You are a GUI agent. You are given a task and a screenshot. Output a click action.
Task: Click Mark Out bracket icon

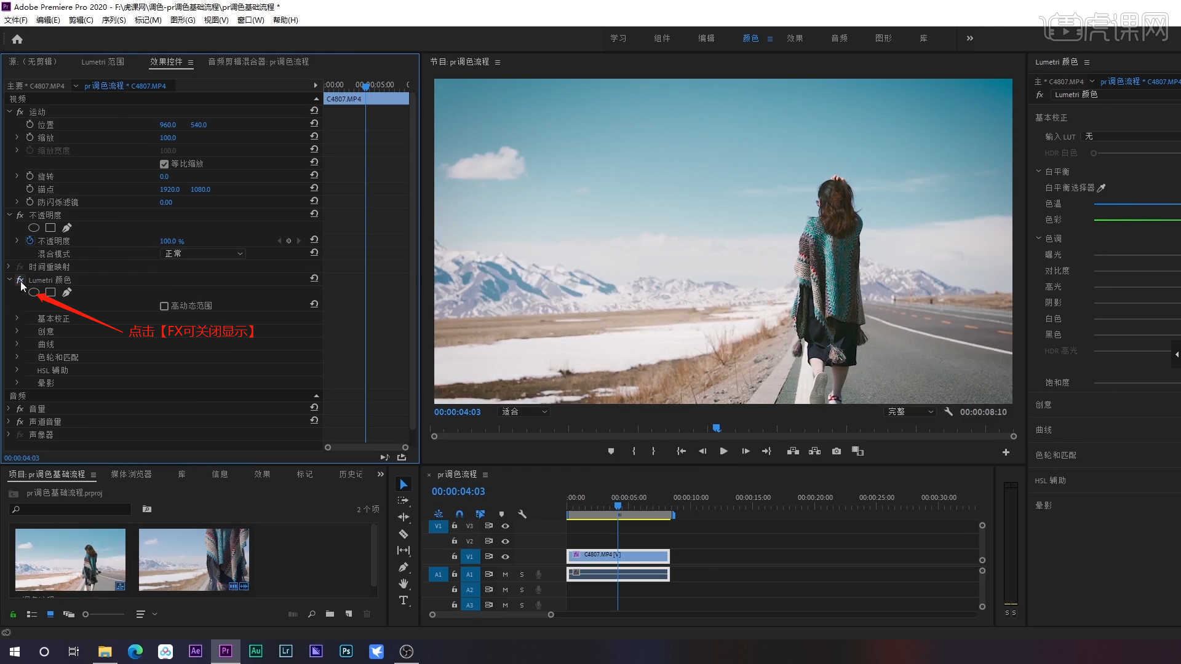click(653, 451)
